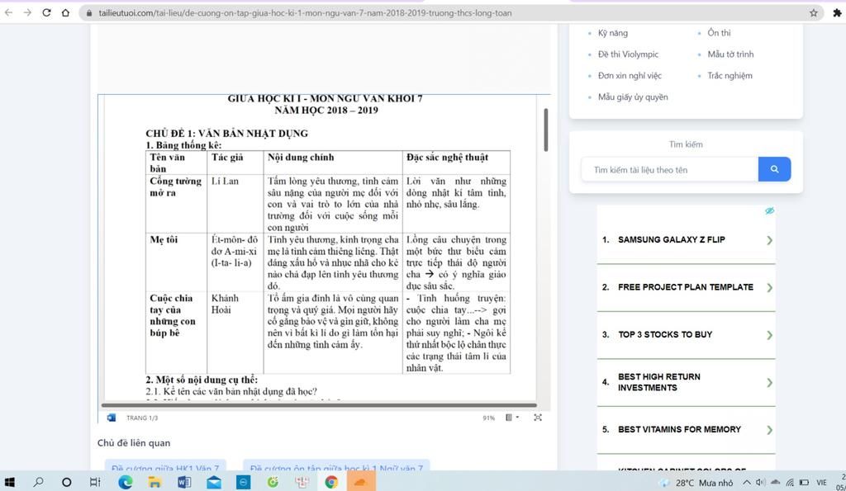The width and height of the screenshot is (846, 491).
Task: Expand the Best High Return Investments chevron
Action: (x=769, y=383)
